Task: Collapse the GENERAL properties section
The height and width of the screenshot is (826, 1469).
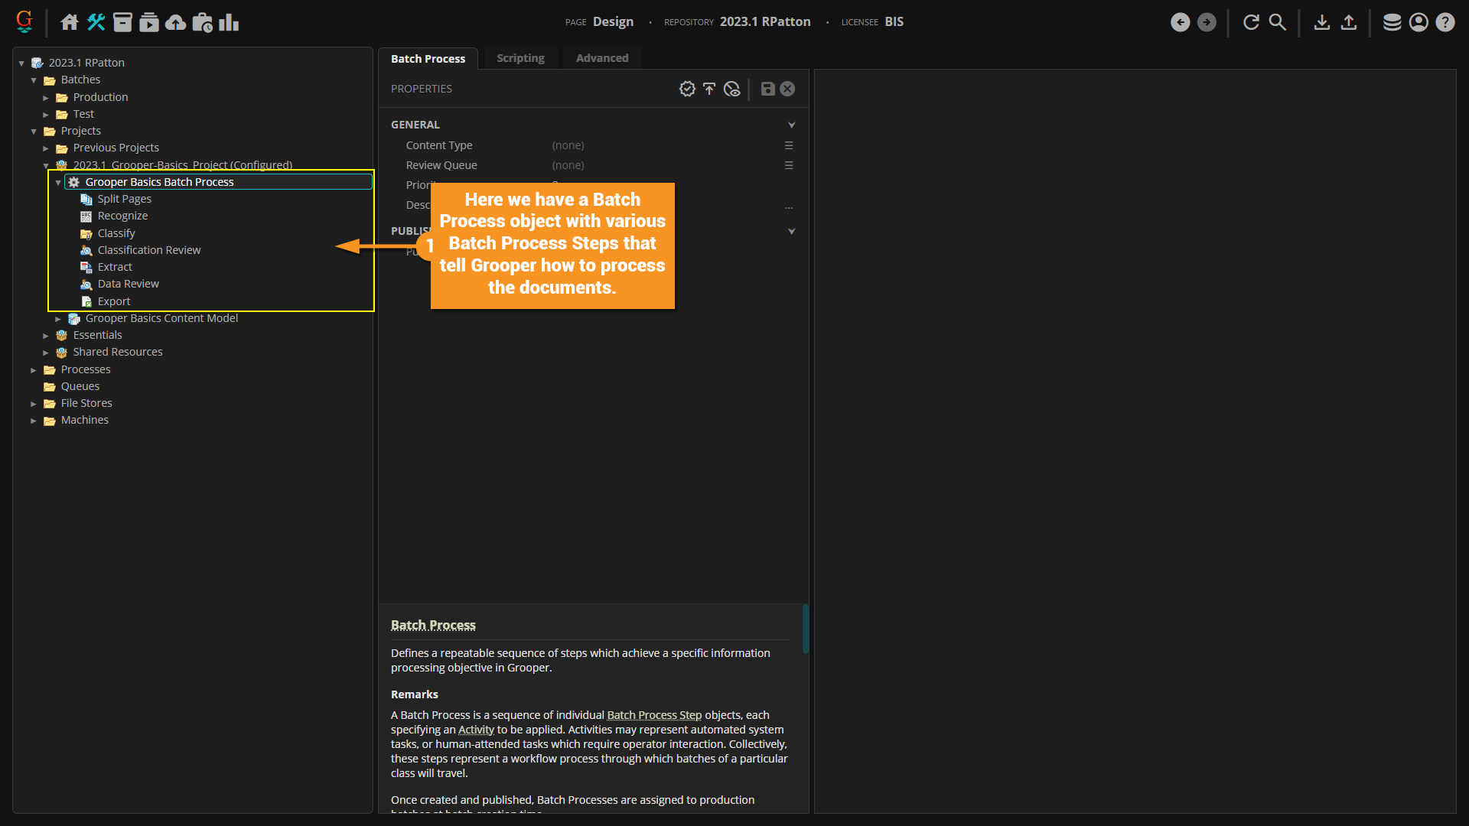Action: pyautogui.click(x=791, y=125)
